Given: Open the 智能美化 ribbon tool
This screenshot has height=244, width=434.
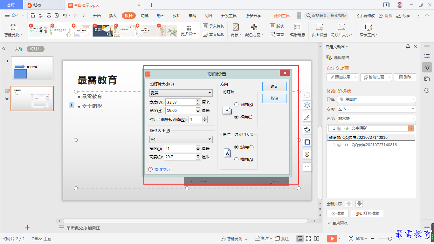Looking at the screenshot, I should pyautogui.click(x=13, y=30).
